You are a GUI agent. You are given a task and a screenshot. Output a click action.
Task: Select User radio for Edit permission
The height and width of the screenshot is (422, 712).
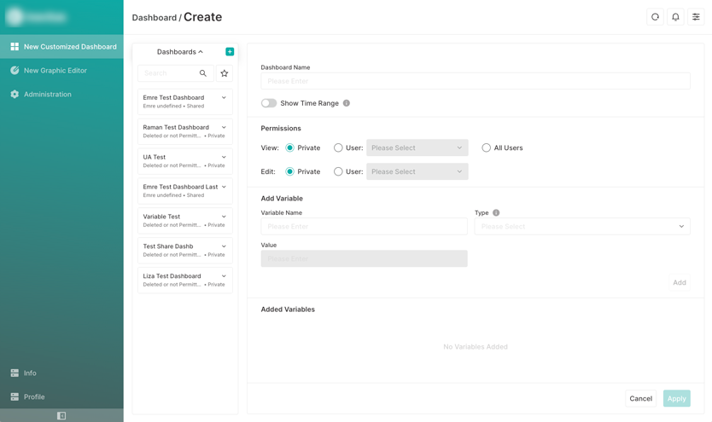[x=338, y=171]
